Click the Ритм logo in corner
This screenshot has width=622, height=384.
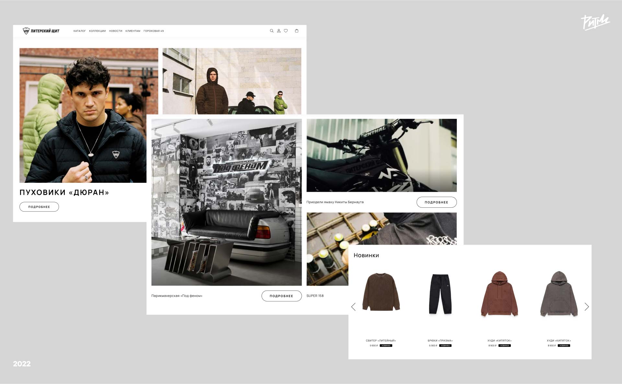595,22
